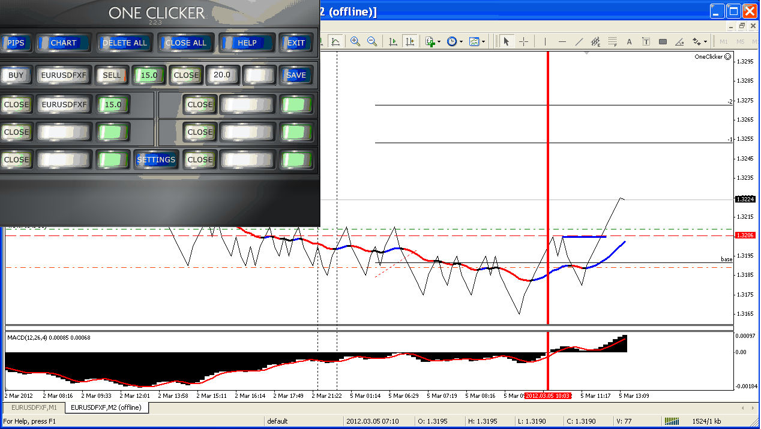This screenshot has width=761, height=429.
Task: Switch to the EURUSDFXF,M1 chart tab
Action: [33, 408]
